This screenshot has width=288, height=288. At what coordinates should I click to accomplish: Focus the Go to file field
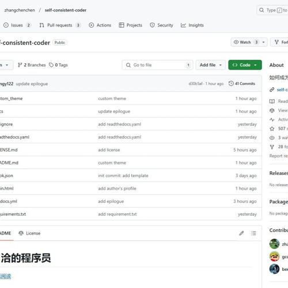pyautogui.click(x=157, y=65)
